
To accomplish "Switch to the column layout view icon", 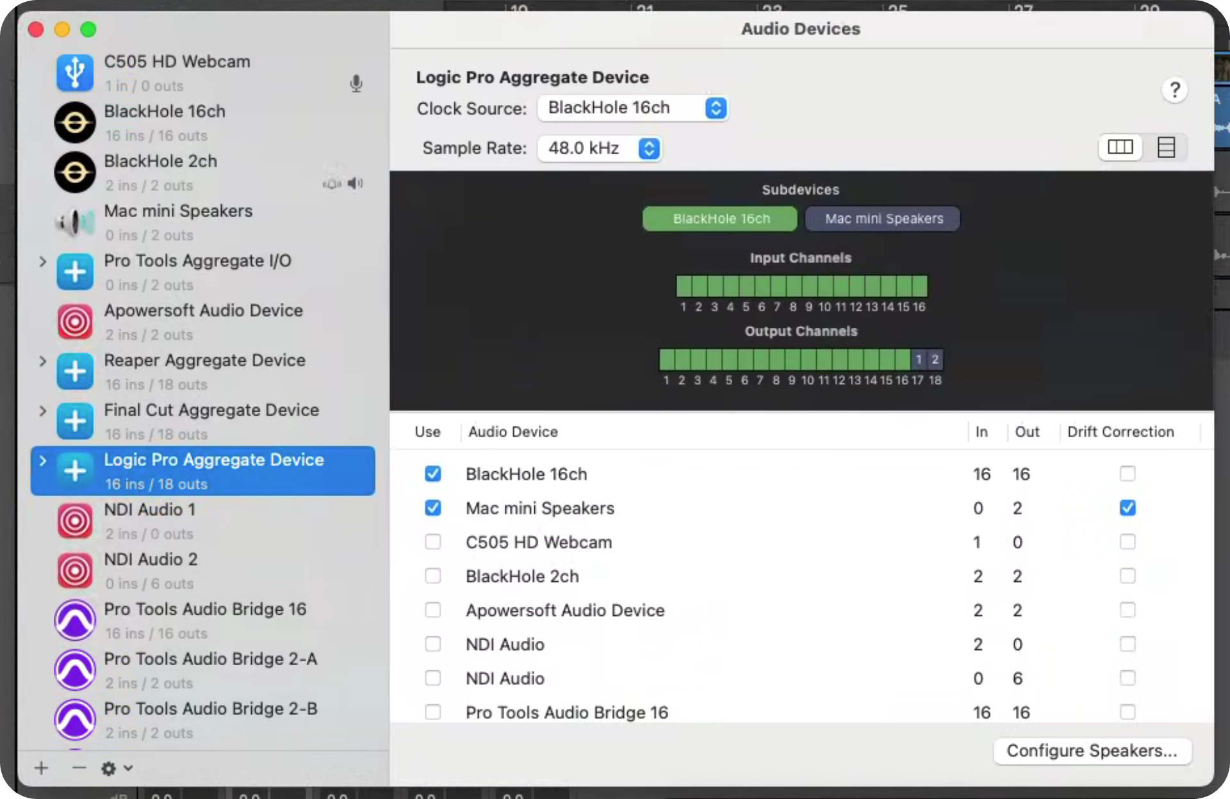I will coord(1120,147).
